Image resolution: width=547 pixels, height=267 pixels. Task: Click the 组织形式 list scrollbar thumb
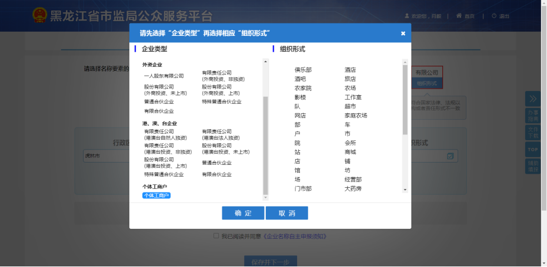point(405,100)
